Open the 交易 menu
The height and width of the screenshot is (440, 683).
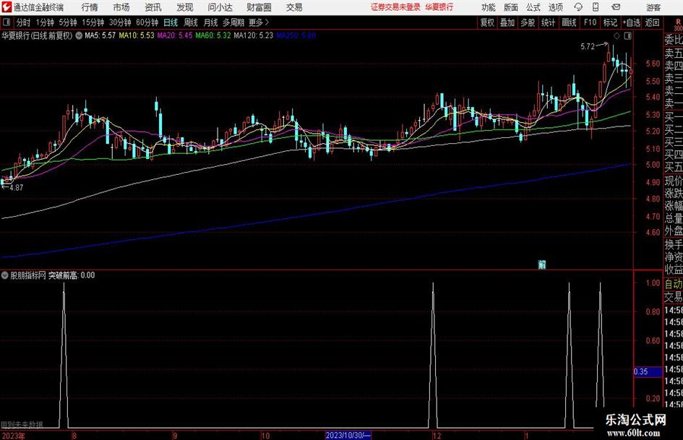[294, 7]
